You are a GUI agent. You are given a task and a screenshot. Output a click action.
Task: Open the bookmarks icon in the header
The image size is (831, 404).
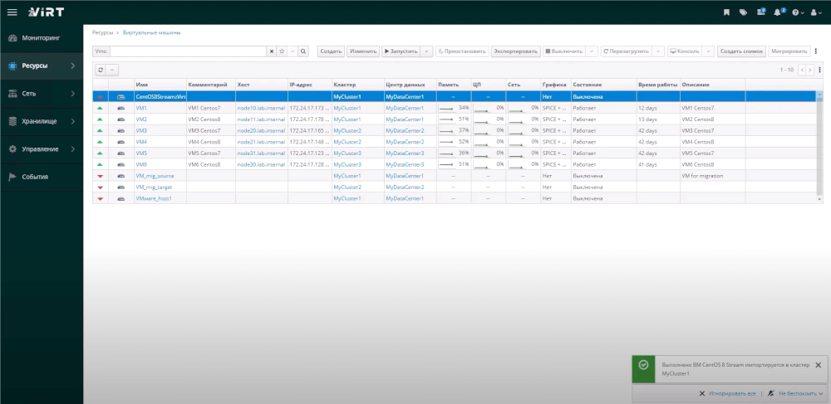pos(726,12)
